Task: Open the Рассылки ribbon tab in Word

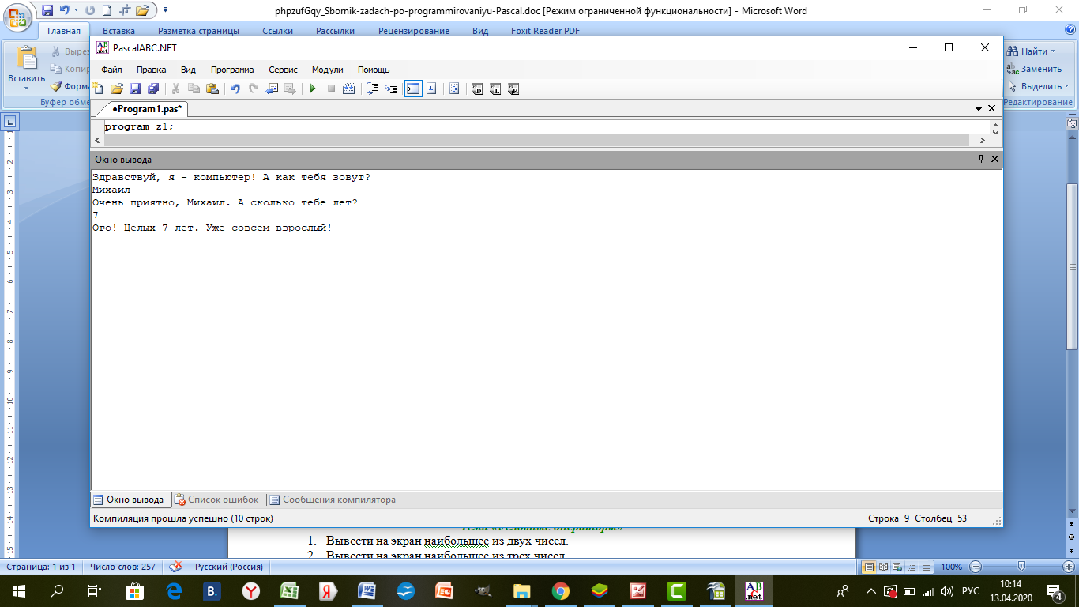Action: (x=335, y=31)
